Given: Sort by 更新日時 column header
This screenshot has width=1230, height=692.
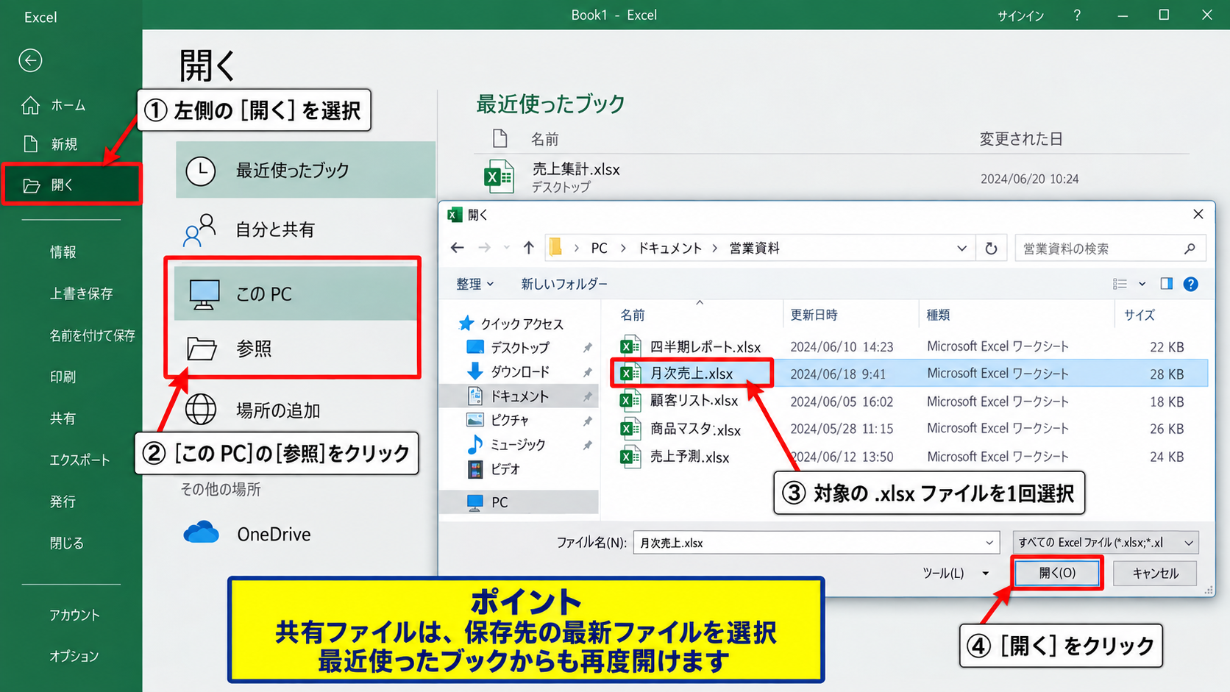Looking at the screenshot, I should 814,315.
